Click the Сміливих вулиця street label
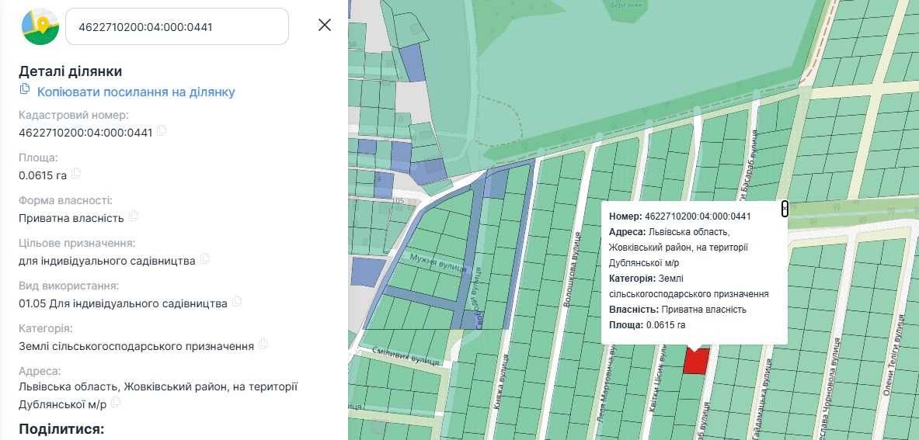This screenshot has width=919, height=440. [406, 355]
